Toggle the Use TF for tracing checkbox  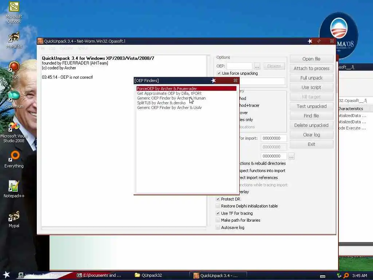[x=218, y=213]
